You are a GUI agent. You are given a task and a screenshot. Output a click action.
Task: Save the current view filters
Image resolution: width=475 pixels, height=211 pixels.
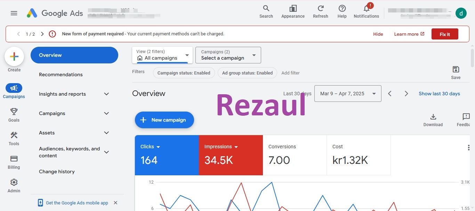[456, 72]
